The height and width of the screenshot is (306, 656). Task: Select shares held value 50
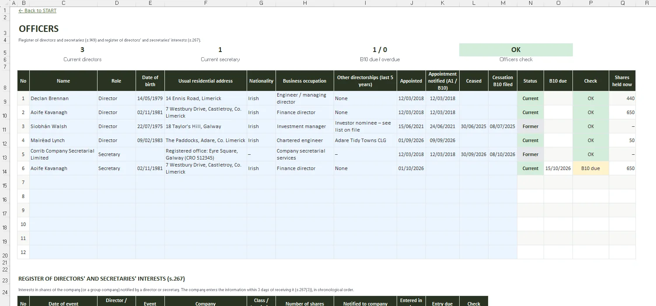coord(622,140)
